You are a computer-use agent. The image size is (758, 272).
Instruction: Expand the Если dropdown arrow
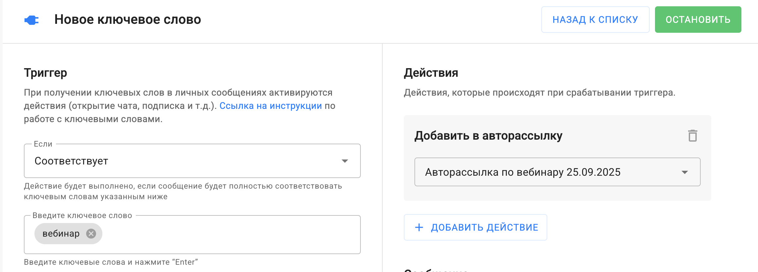pos(345,161)
